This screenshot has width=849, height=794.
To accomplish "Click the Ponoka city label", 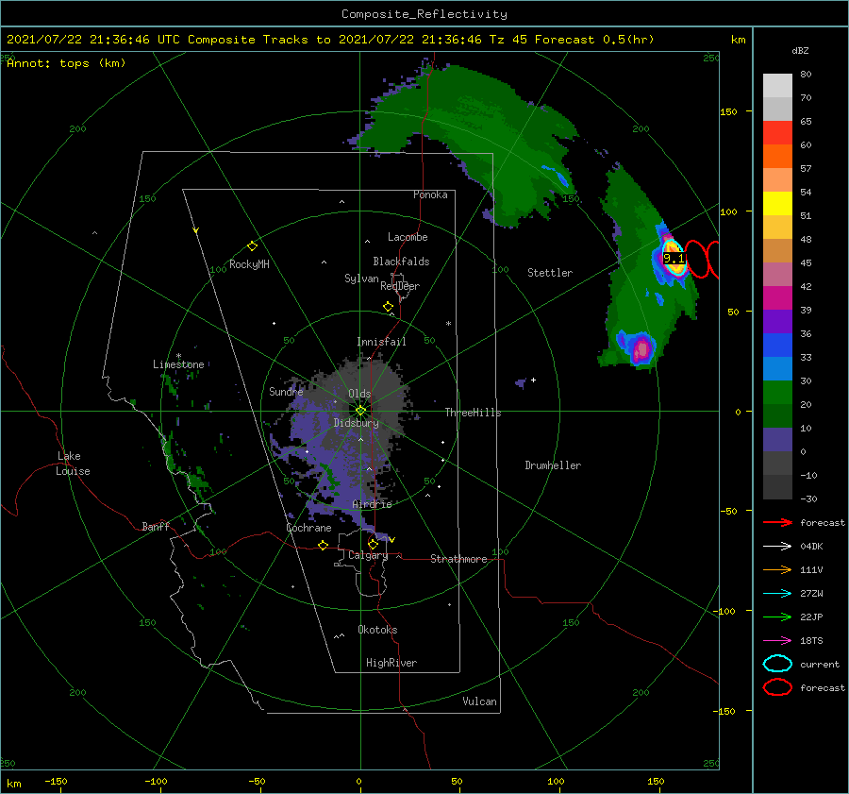I will pyautogui.click(x=430, y=194).
